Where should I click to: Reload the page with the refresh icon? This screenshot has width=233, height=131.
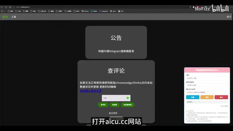pos(6,7)
